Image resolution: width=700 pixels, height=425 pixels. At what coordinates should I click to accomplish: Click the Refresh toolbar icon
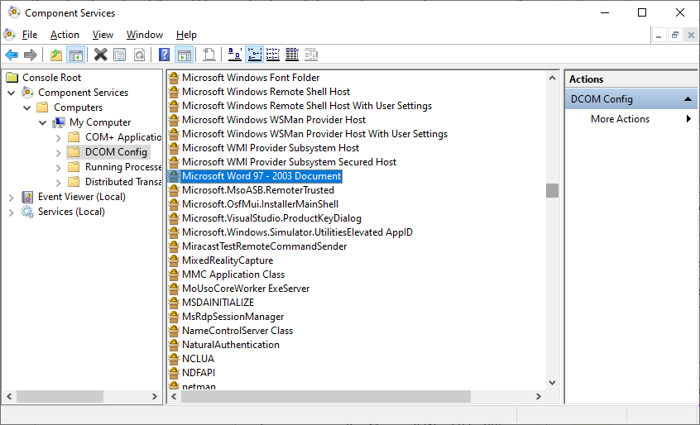(140, 55)
